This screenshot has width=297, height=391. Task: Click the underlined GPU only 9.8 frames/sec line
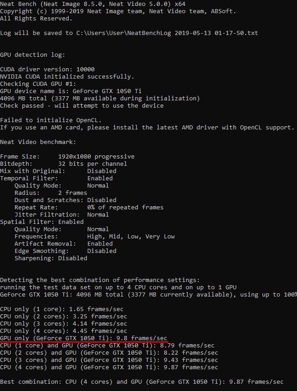pos(83,338)
